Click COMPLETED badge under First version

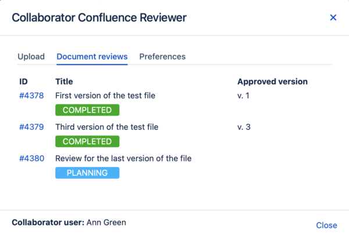click(x=87, y=110)
